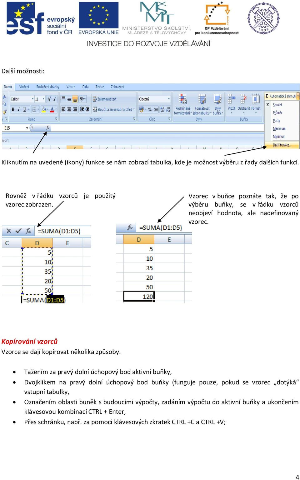
Task: Click the Cut scissors icon
Action: pos(4,97)
